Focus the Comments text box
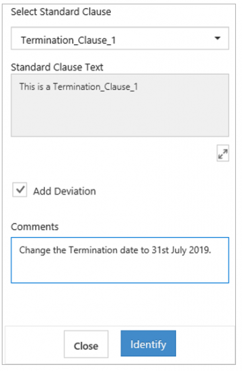The width and height of the screenshot is (242, 371). tap(120, 260)
